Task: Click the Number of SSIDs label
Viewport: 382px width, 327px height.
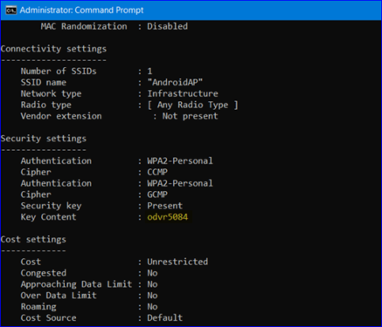Action: (59, 72)
